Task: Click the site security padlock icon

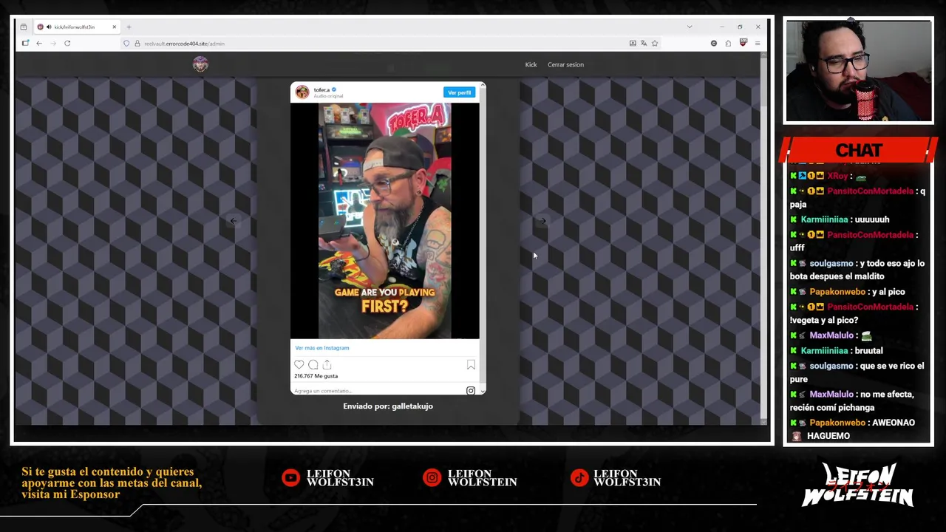Action: [x=137, y=43]
